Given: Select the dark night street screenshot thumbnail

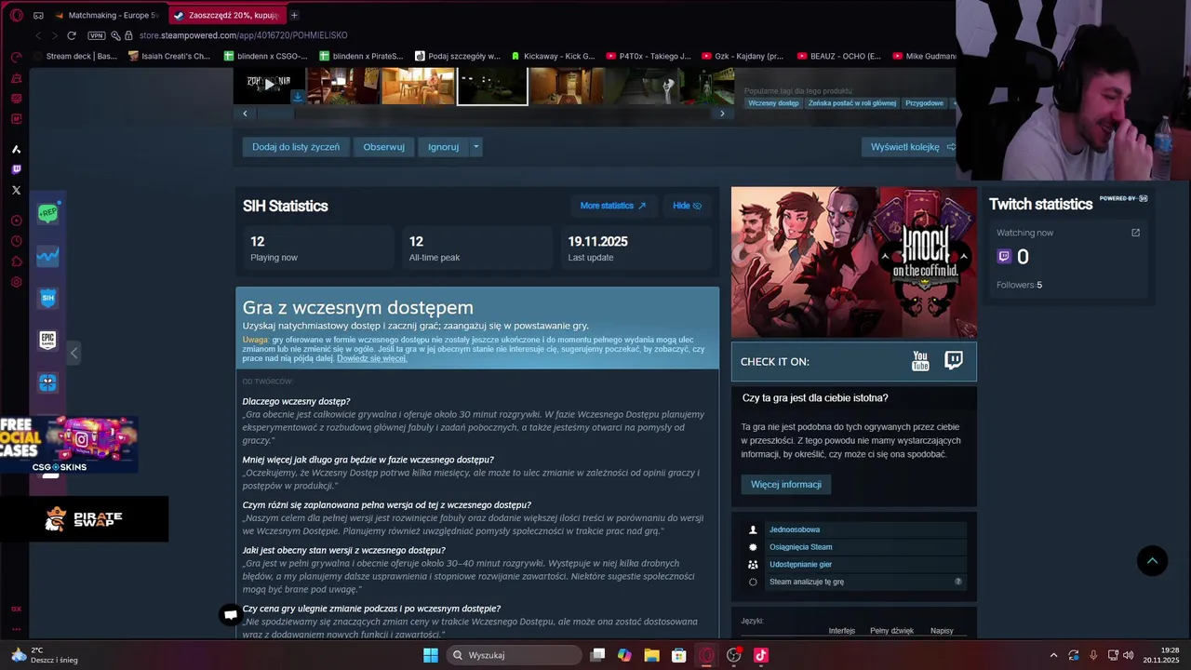Looking at the screenshot, I should [492, 86].
